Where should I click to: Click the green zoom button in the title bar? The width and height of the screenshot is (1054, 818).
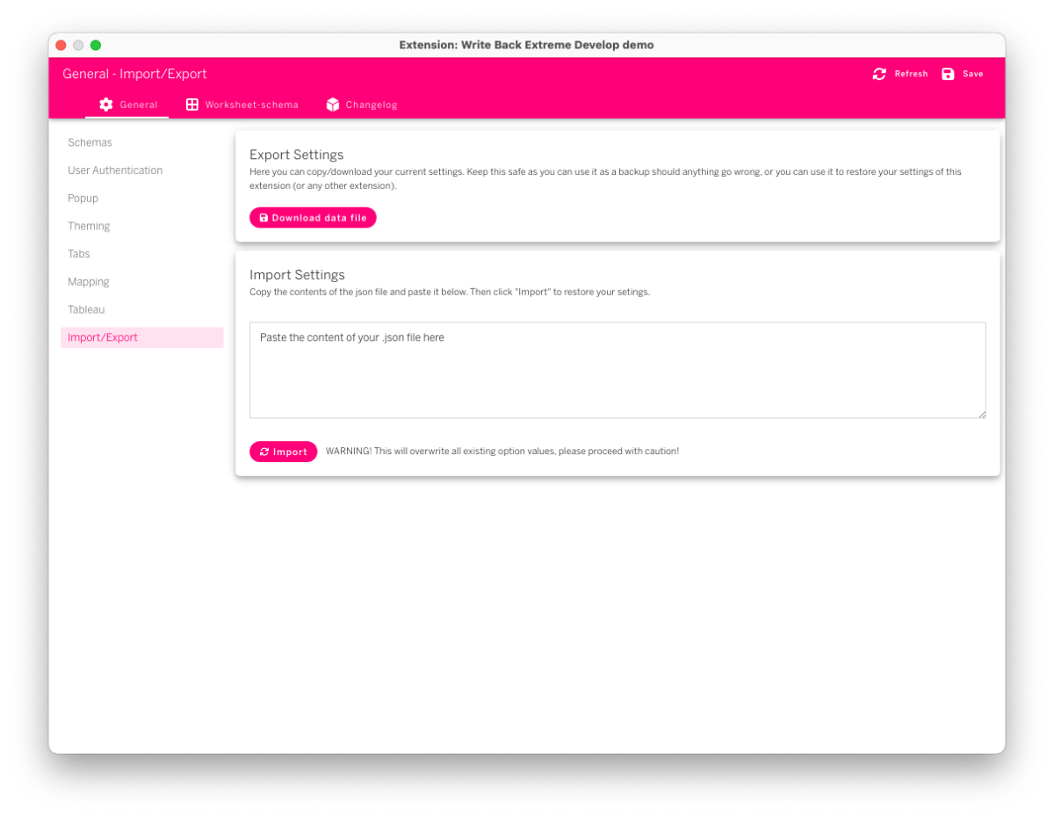(x=96, y=44)
